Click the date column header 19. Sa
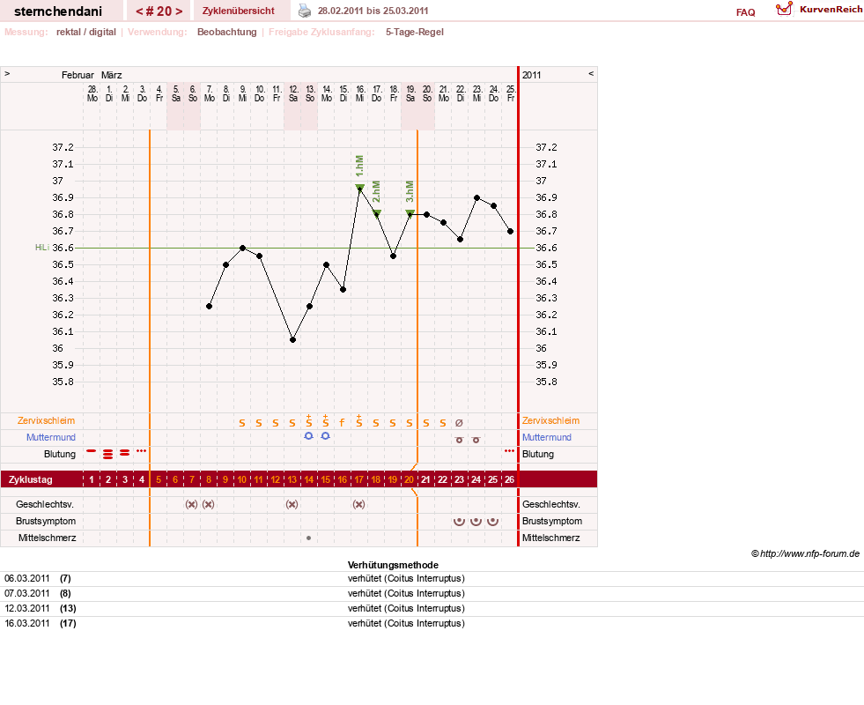The width and height of the screenshot is (864, 705). [410, 93]
